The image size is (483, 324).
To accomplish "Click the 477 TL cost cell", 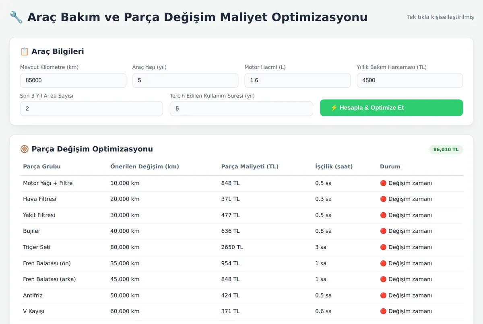I will pyautogui.click(x=231, y=215).
